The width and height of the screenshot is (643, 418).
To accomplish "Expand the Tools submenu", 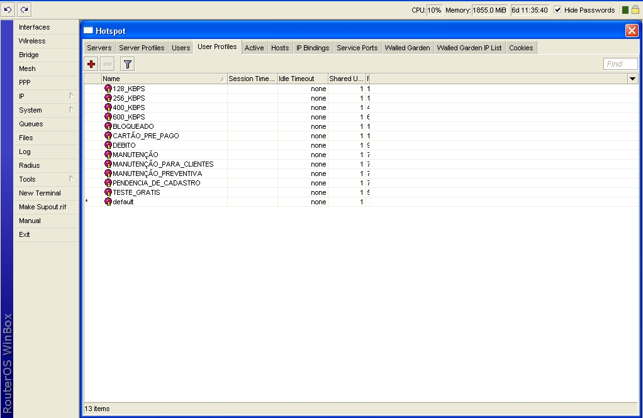I will click(71, 179).
